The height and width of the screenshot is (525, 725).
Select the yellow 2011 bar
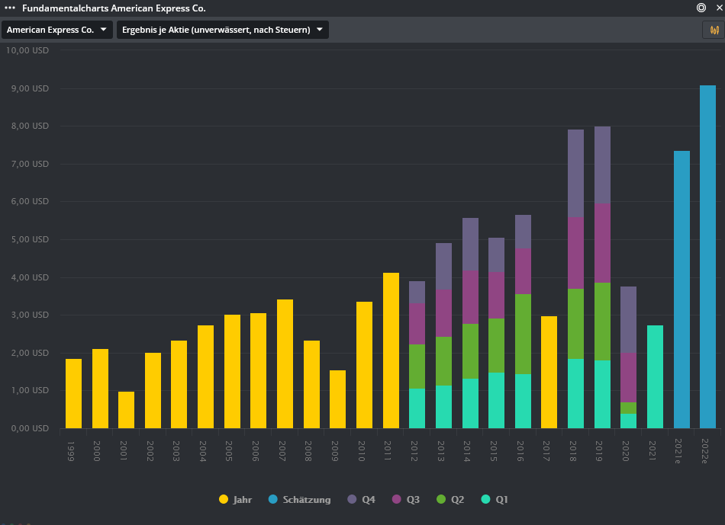click(391, 351)
